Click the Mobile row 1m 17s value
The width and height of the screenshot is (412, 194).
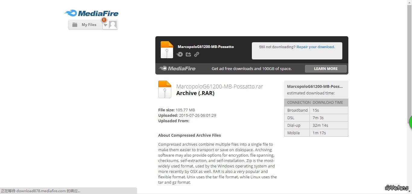319,133
